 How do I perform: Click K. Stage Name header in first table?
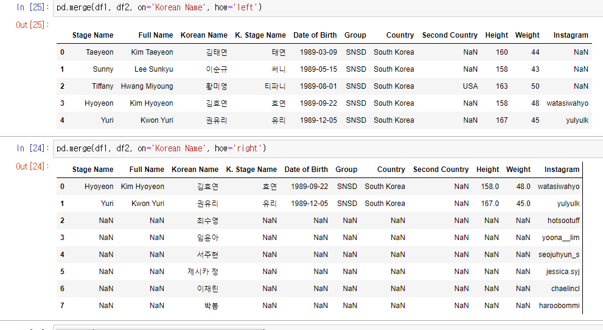click(260, 35)
